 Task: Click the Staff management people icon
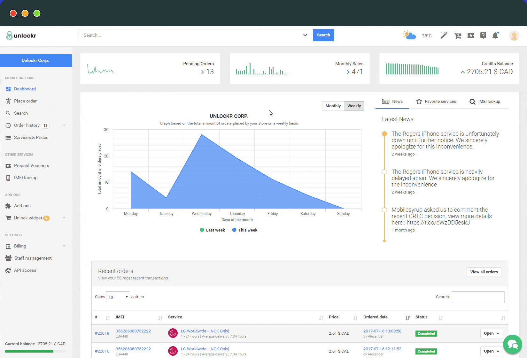point(8,258)
